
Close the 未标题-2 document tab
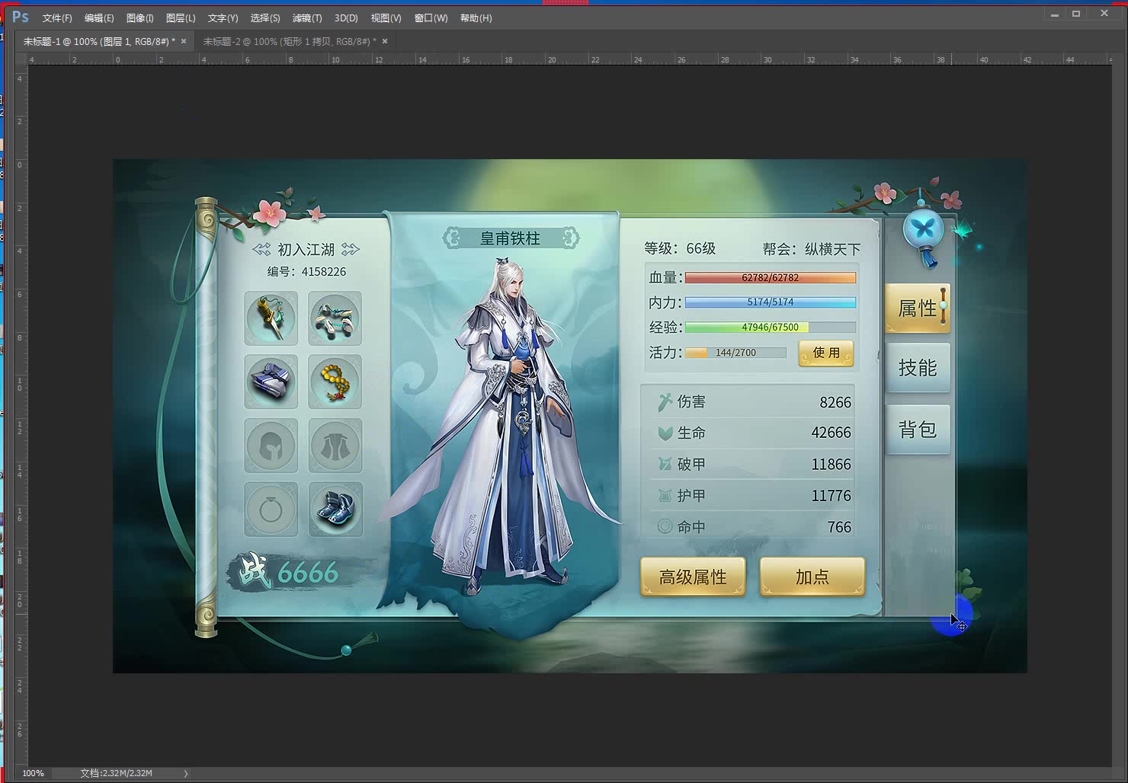[x=385, y=41]
